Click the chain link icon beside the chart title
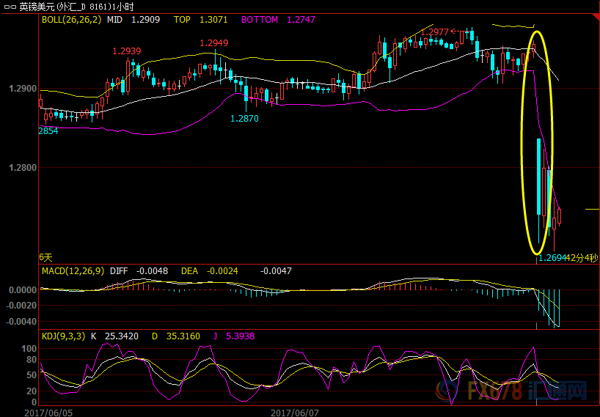This screenshot has width=600, height=417. click(x=10, y=7)
